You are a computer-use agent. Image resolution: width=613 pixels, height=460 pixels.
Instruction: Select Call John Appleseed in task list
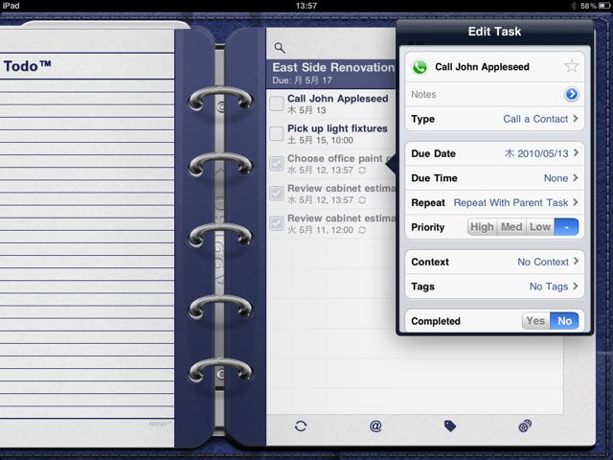(338, 99)
